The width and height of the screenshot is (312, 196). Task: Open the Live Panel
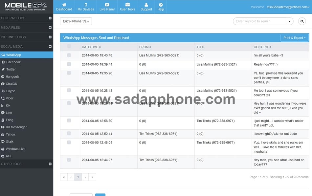tap(107, 7)
